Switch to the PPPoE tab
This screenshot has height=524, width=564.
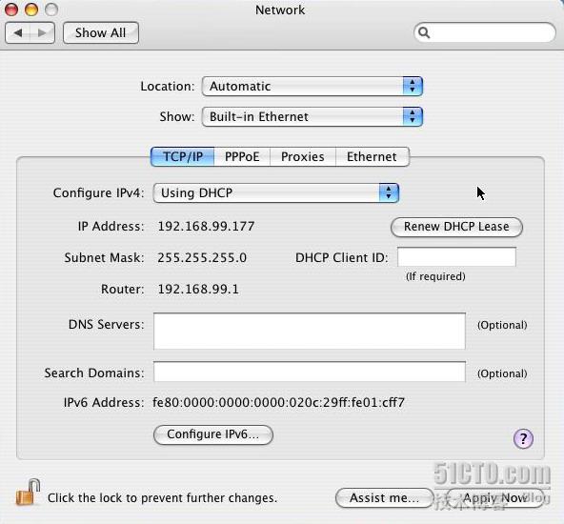pos(242,157)
